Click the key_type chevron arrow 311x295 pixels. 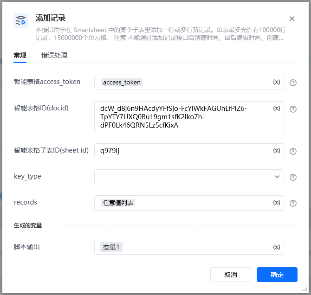[x=277, y=177]
